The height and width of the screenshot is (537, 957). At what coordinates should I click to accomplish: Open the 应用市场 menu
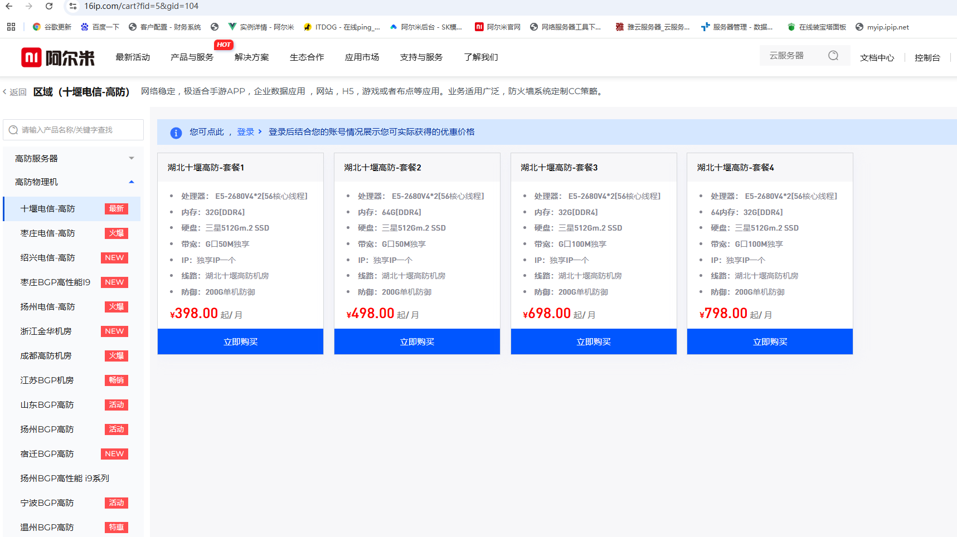click(362, 57)
